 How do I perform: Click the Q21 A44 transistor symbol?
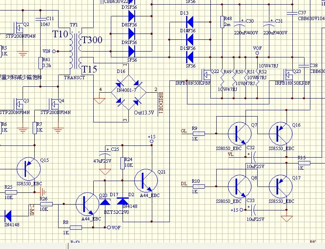146,181
